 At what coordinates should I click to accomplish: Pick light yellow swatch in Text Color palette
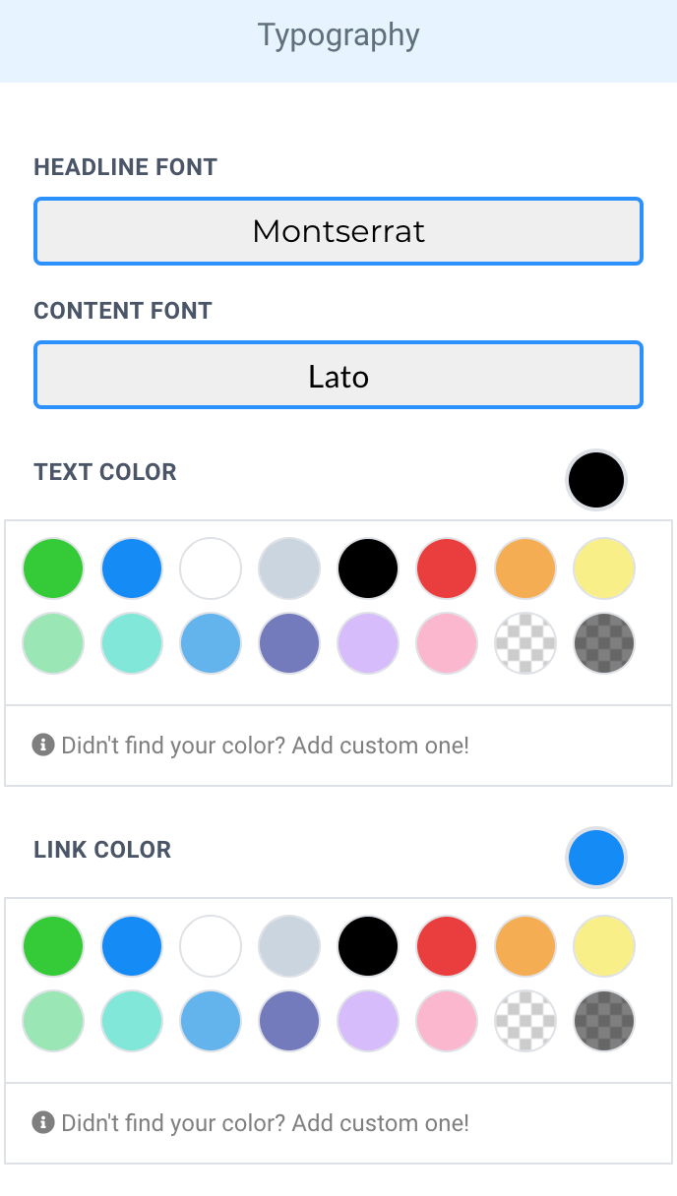point(604,568)
